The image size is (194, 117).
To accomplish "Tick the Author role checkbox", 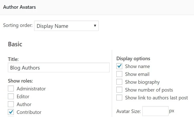I will pyautogui.click(x=11, y=104).
